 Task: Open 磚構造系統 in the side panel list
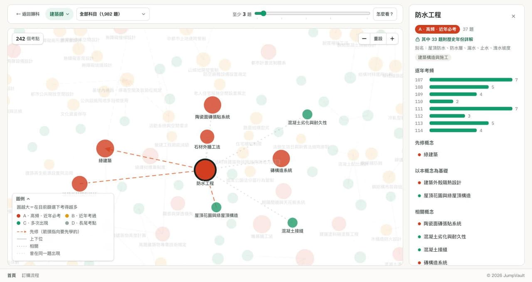click(x=435, y=262)
